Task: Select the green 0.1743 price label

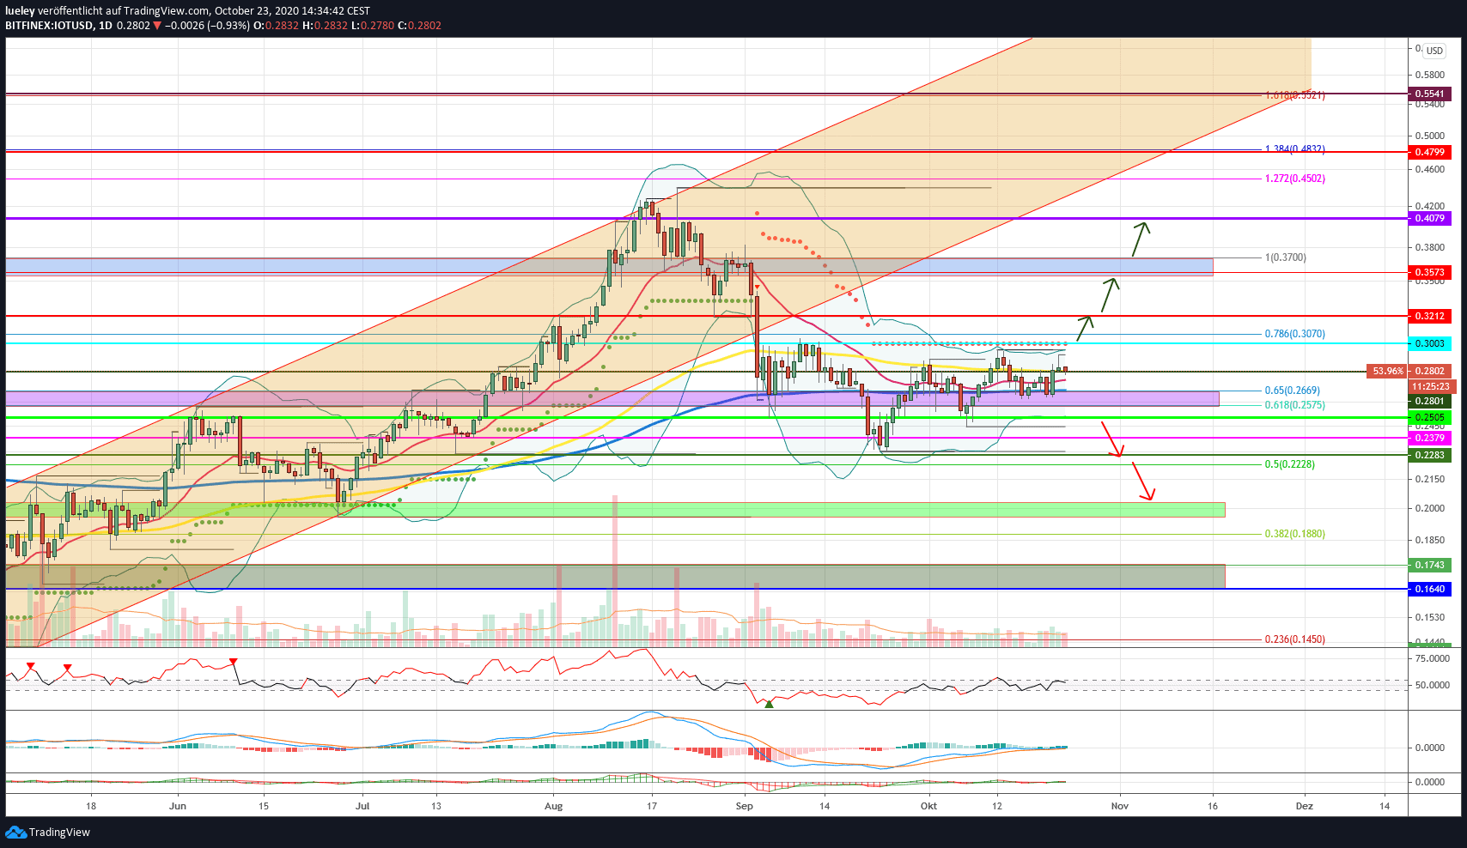Action: coord(1429,565)
